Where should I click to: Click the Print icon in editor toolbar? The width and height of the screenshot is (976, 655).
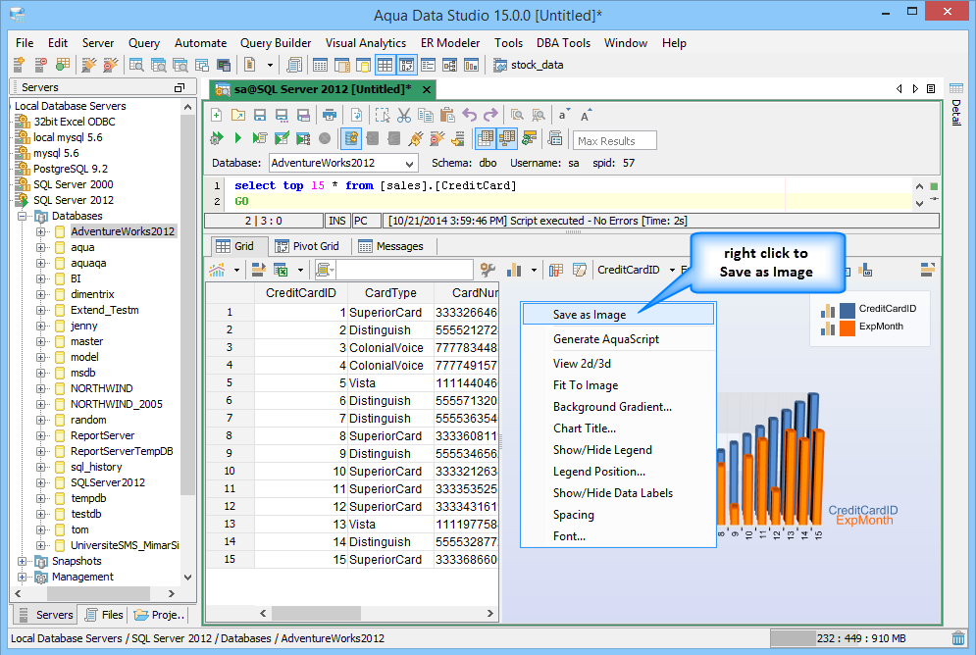[x=330, y=115]
